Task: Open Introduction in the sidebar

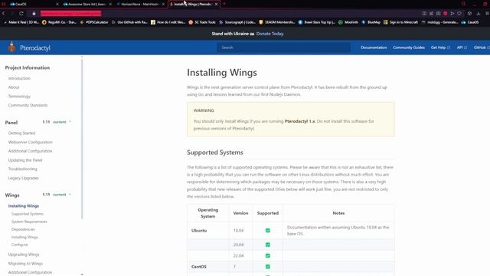Action: [19, 78]
